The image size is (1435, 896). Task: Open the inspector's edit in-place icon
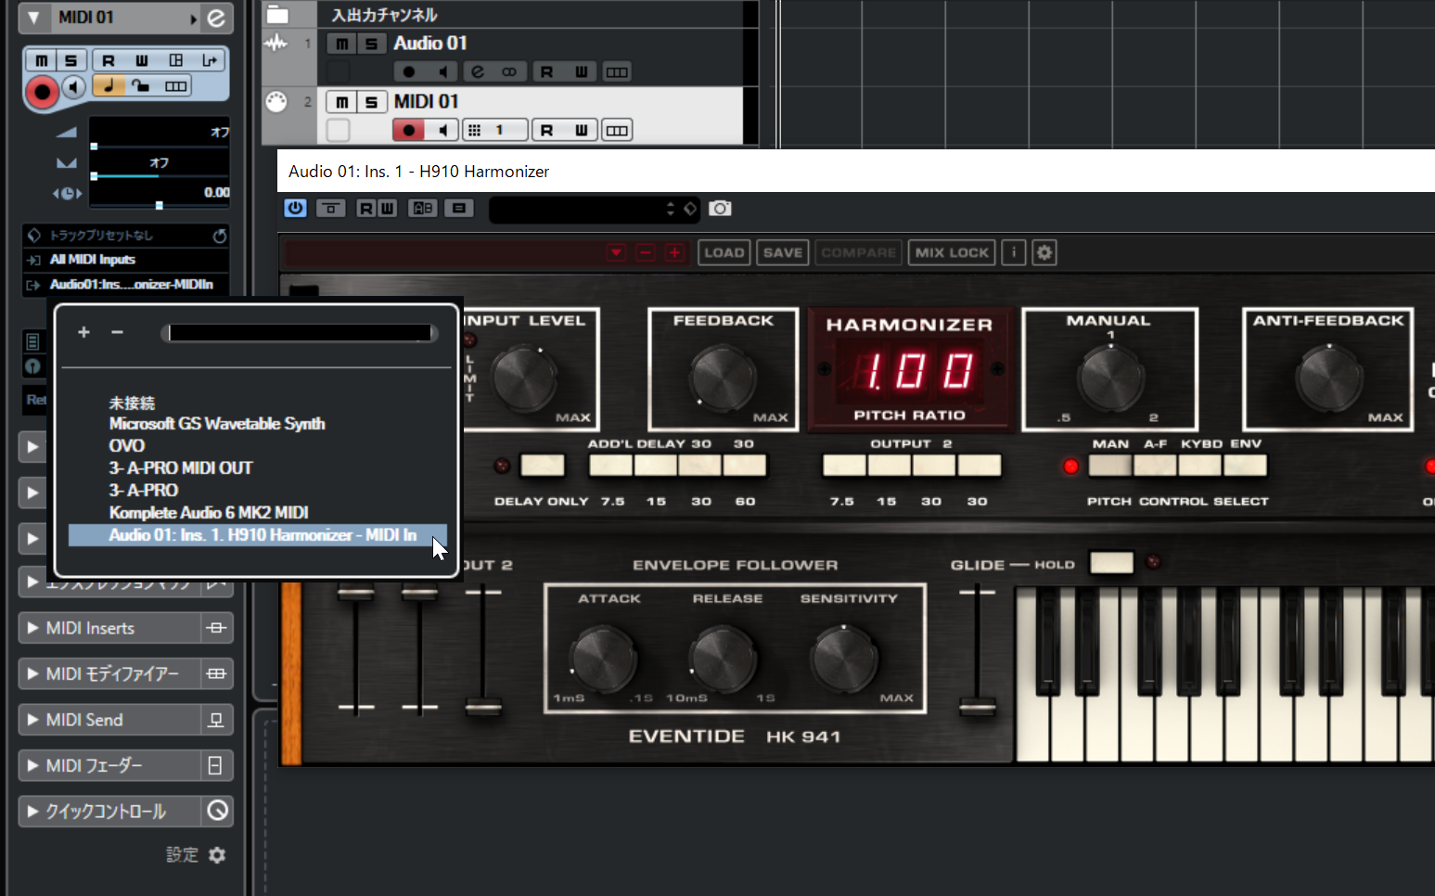tap(175, 60)
